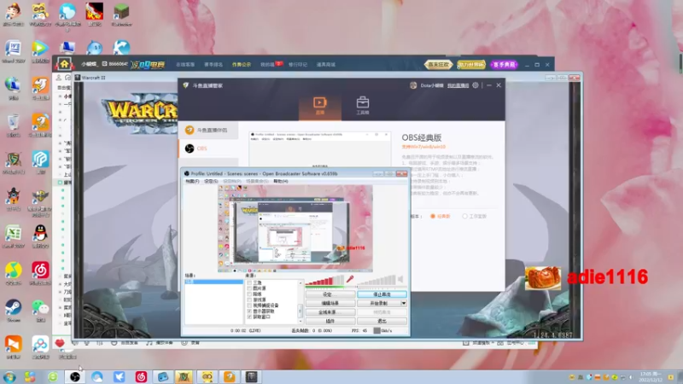683x384 pixels.
Task: Open the WeChat desktop shortcut
Action: pos(40,311)
